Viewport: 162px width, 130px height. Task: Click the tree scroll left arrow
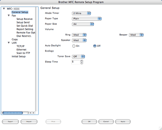coord(30,113)
